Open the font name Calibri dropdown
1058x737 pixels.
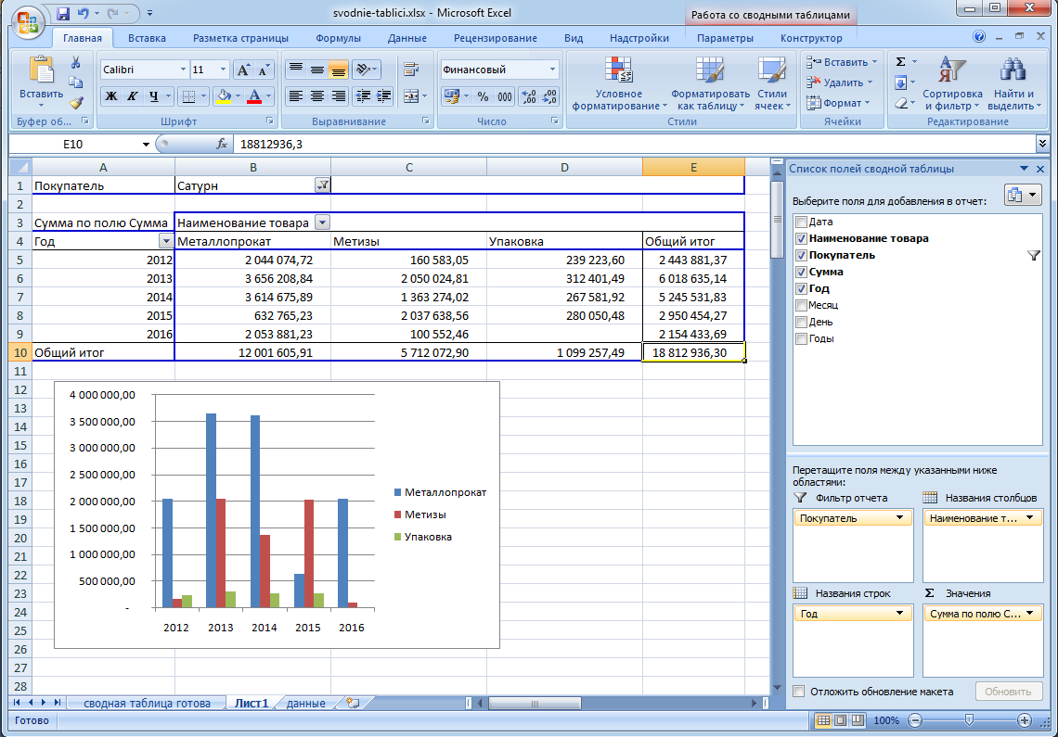[x=182, y=70]
